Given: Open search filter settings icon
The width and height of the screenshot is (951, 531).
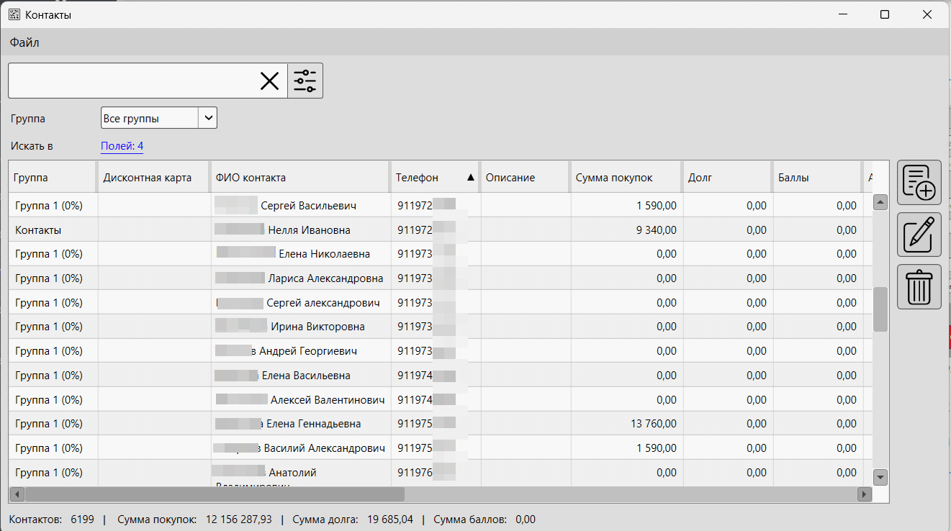Looking at the screenshot, I should 305,81.
